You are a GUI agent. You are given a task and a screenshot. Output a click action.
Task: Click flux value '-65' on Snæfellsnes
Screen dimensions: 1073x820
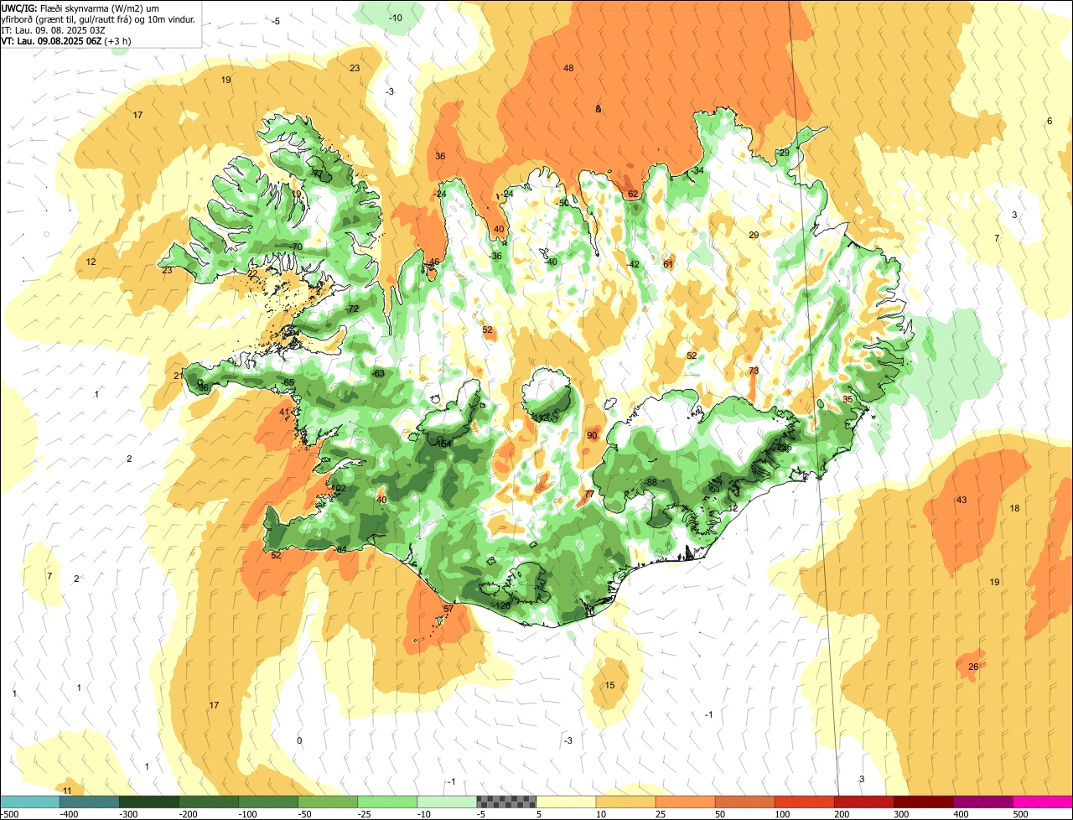tap(288, 382)
